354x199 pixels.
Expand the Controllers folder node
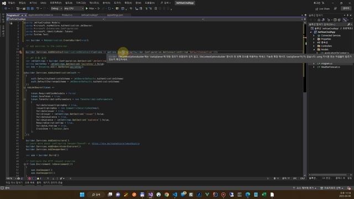point(314,46)
